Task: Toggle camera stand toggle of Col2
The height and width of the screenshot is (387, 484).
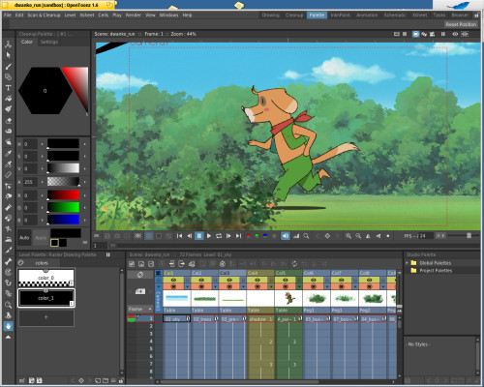Action: point(201,286)
